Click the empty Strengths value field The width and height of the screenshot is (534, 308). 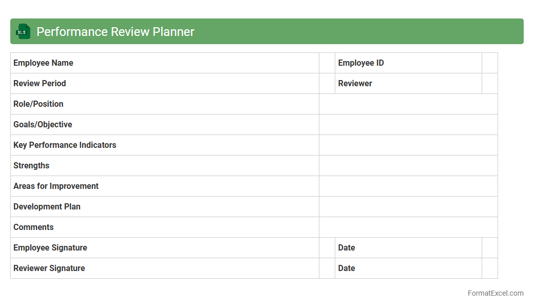pyautogui.click(x=408, y=166)
